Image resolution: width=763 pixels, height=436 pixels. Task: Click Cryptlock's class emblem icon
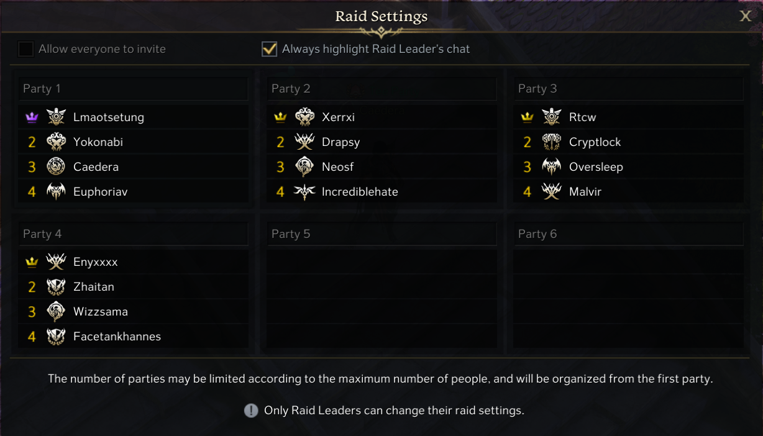(552, 142)
